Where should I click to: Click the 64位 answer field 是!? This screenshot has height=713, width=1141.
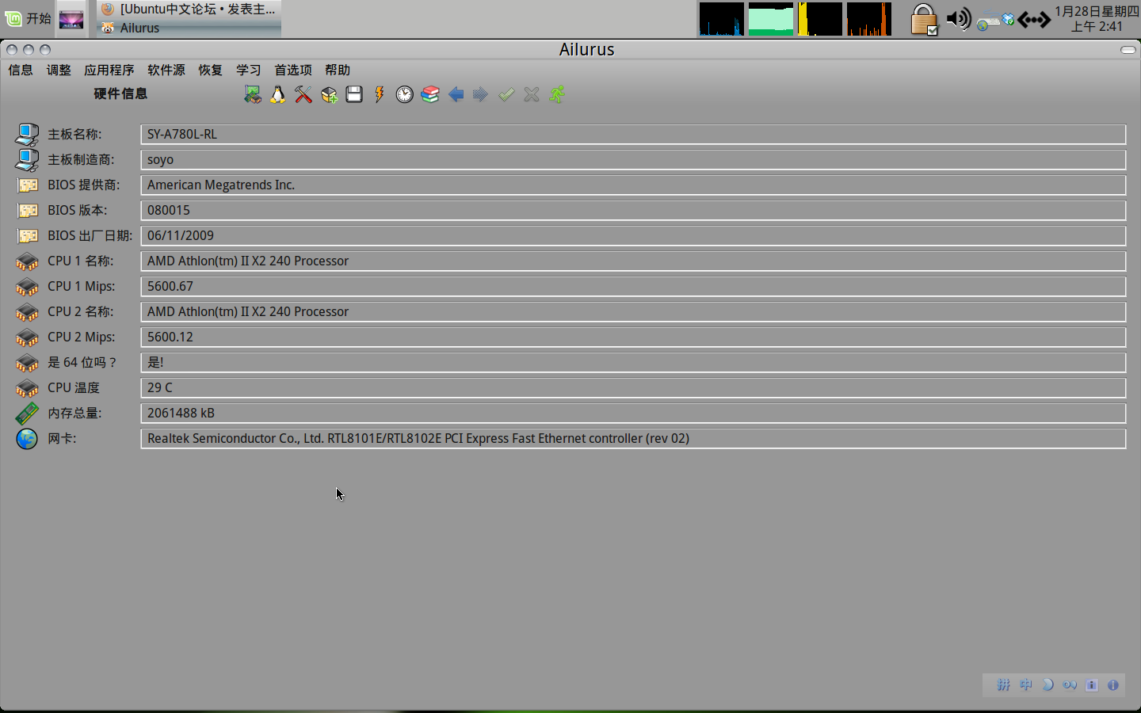633,362
